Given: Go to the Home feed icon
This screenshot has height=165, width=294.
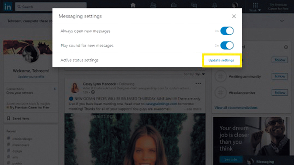Looking at the screenshot, I should click(x=133, y=5).
